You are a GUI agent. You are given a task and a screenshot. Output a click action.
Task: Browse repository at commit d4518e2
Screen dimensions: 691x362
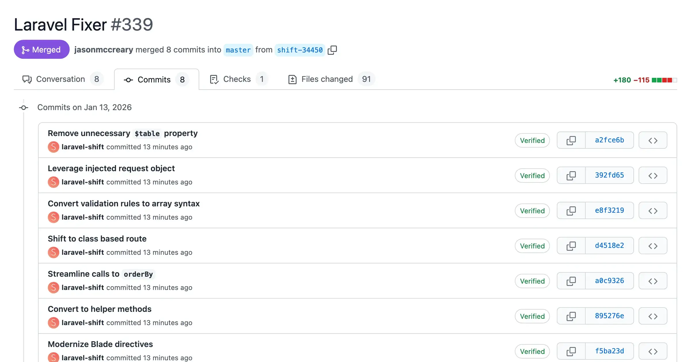click(653, 246)
